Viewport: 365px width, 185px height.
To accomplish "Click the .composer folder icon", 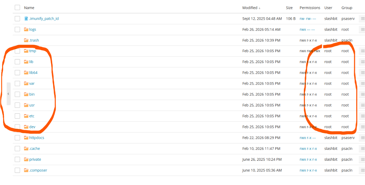I will click(x=26, y=170).
